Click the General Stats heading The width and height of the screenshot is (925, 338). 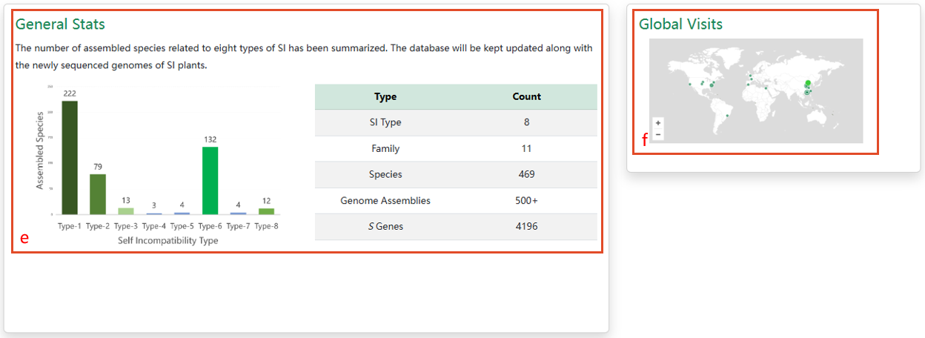tap(60, 24)
